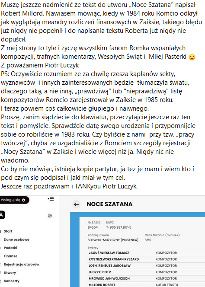Click KOSTRZEWSKI ROMAN RYSZARD creator row
This screenshot has width=205, height=287.
[146, 259]
